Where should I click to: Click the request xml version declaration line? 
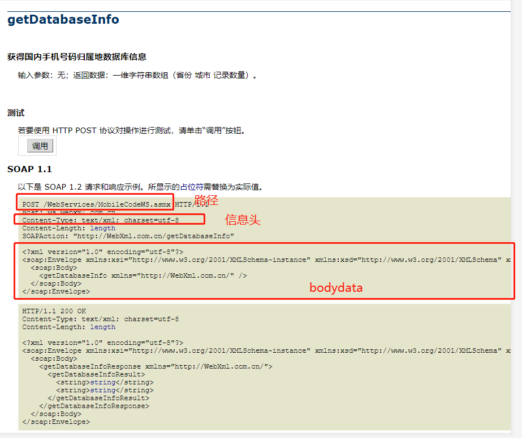point(102,252)
